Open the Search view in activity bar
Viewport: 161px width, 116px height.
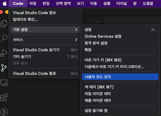point(4,38)
